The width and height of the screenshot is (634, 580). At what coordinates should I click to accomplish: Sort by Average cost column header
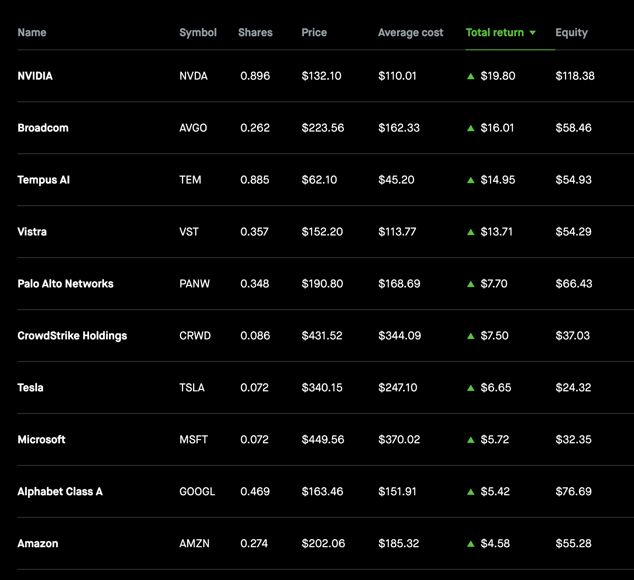[x=411, y=32]
